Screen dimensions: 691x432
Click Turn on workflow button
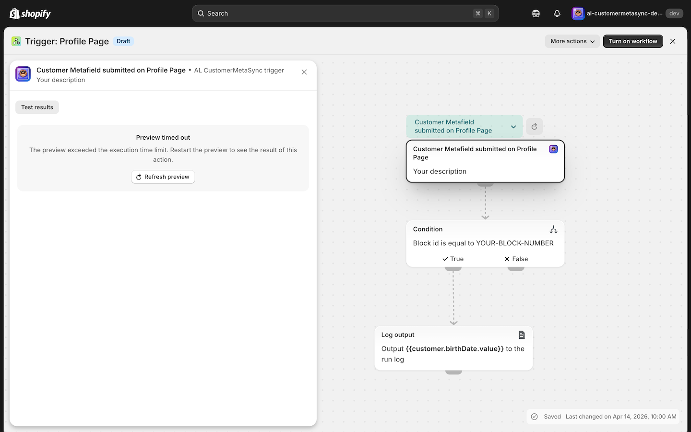(633, 41)
